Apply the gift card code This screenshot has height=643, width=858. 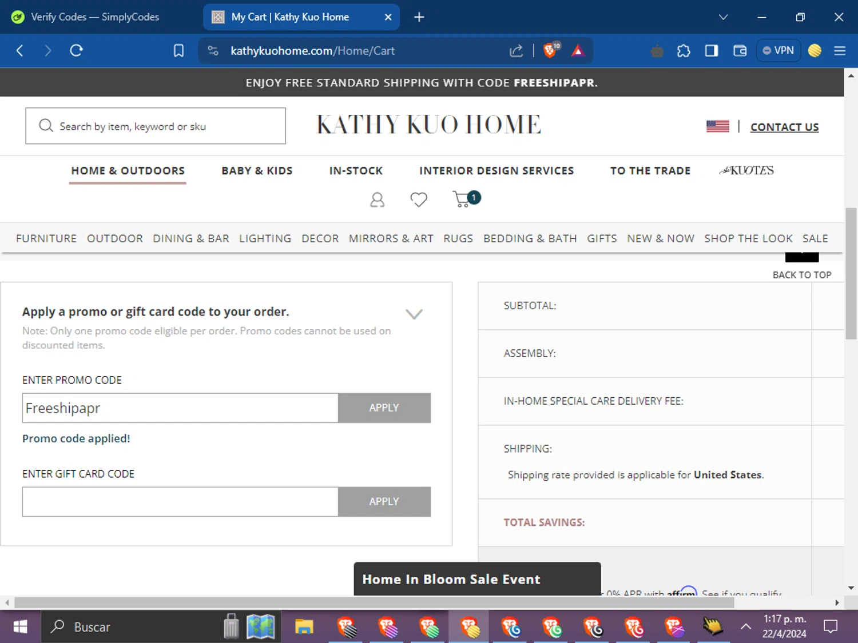pyautogui.click(x=384, y=502)
